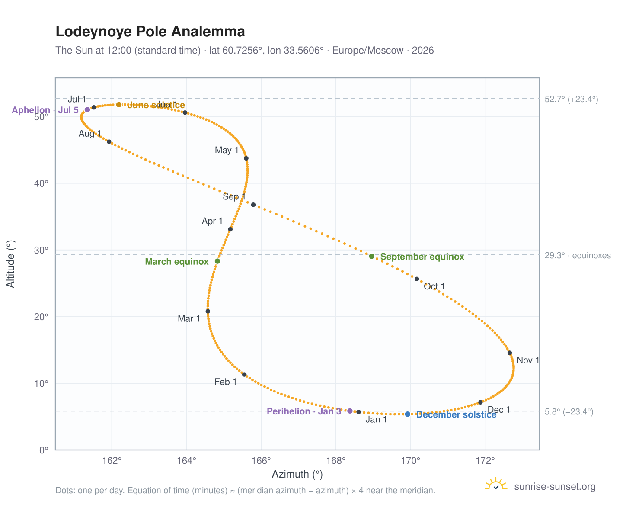
Task: Click the 'Nov 1' date label
Action: [x=528, y=360]
